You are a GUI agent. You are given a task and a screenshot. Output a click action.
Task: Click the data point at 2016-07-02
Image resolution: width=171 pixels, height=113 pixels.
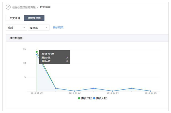[75, 91]
